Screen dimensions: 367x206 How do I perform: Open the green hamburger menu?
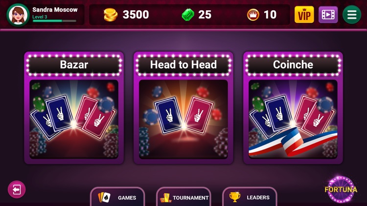(x=352, y=15)
